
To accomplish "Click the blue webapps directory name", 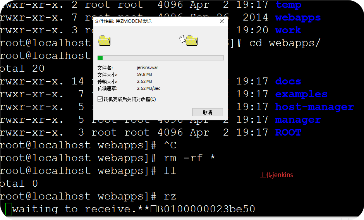I will pos(298,18).
